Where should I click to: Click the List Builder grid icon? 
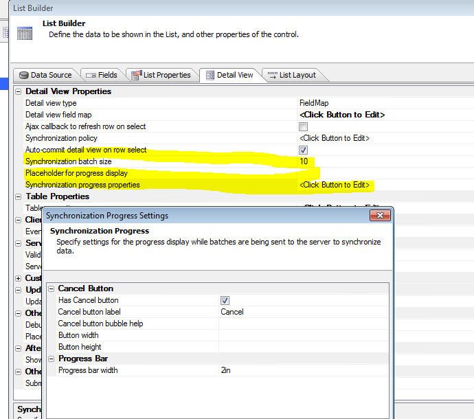(25, 33)
